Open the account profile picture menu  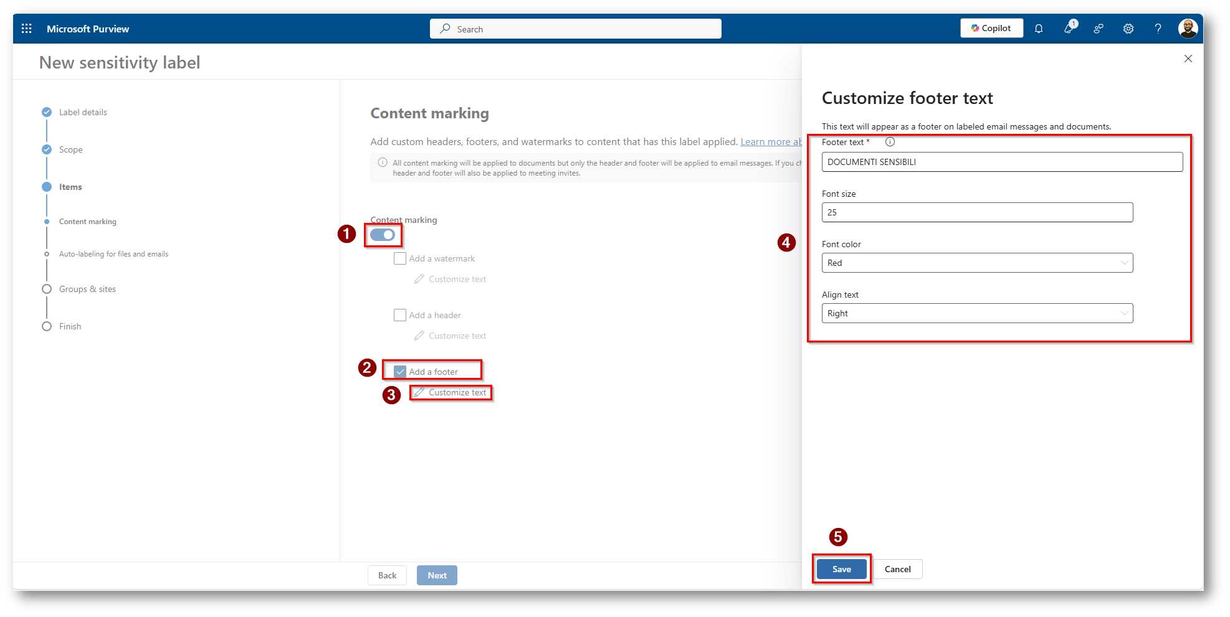tap(1188, 29)
